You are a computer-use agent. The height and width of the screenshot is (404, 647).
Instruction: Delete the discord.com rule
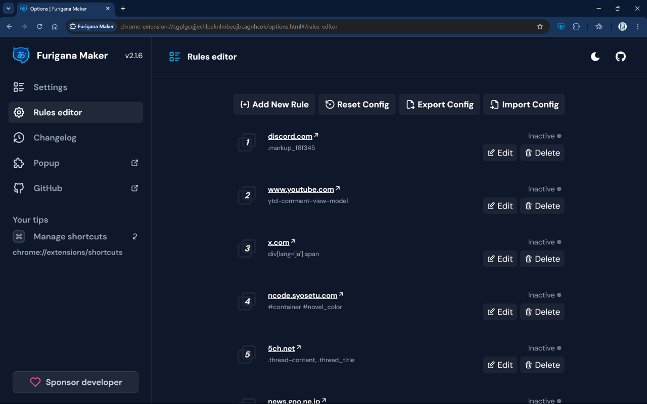click(x=542, y=153)
